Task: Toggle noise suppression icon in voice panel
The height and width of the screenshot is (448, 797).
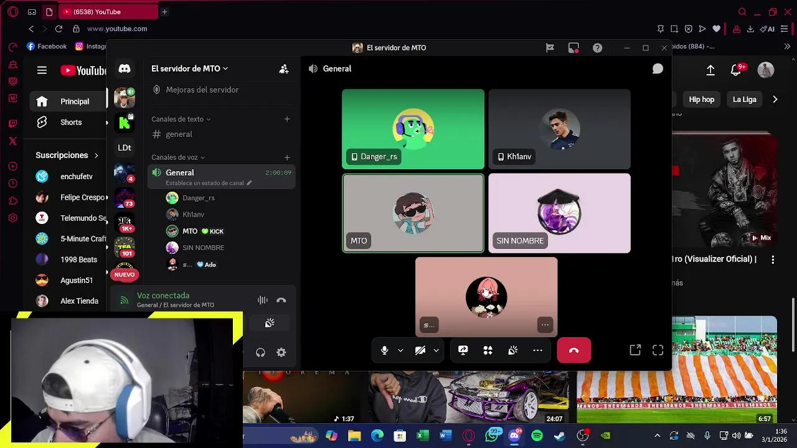Action: point(263,300)
